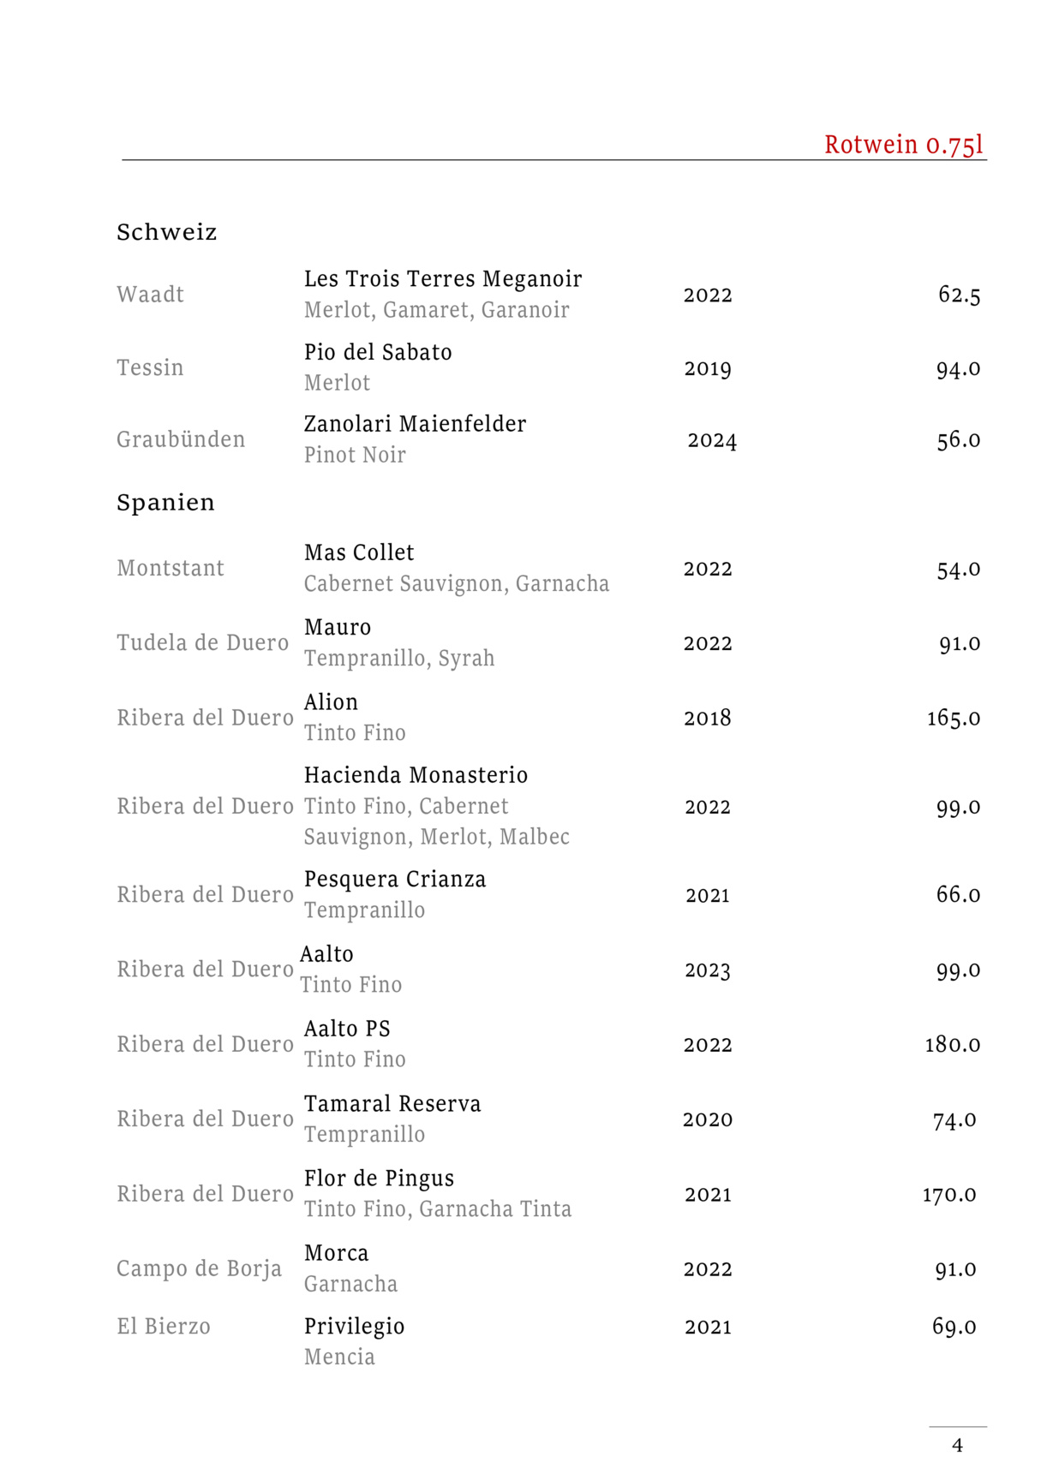The image size is (1047, 1480).
Task: Click the 'Spanien' section heading
Action: [x=165, y=502]
